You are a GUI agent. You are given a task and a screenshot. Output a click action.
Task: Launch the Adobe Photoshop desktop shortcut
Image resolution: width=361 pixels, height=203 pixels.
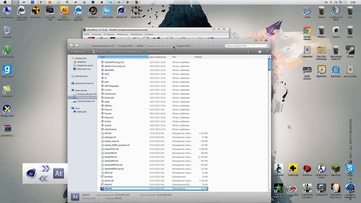(x=78, y=11)
